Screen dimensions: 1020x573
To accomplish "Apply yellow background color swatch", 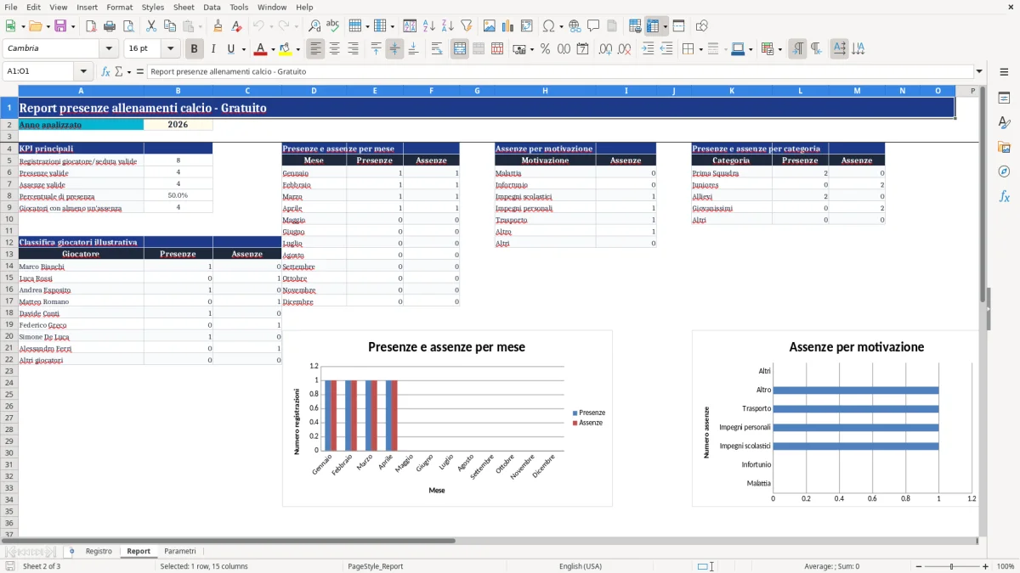I will pos(286,49).
